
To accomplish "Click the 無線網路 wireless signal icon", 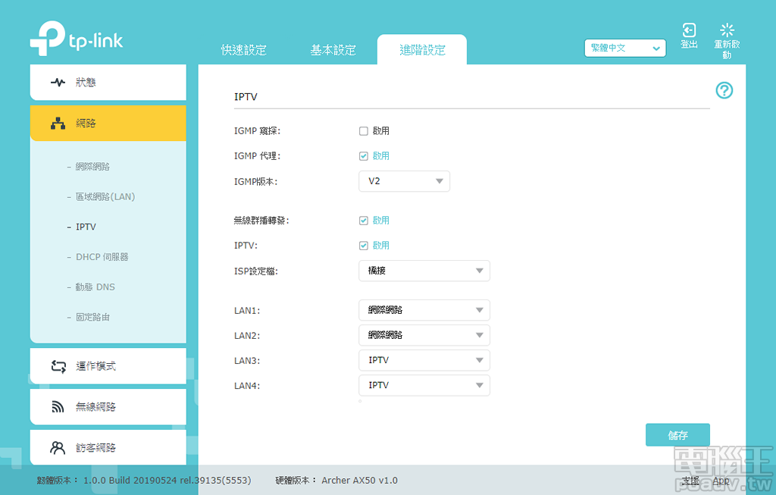I will point(59,406).
